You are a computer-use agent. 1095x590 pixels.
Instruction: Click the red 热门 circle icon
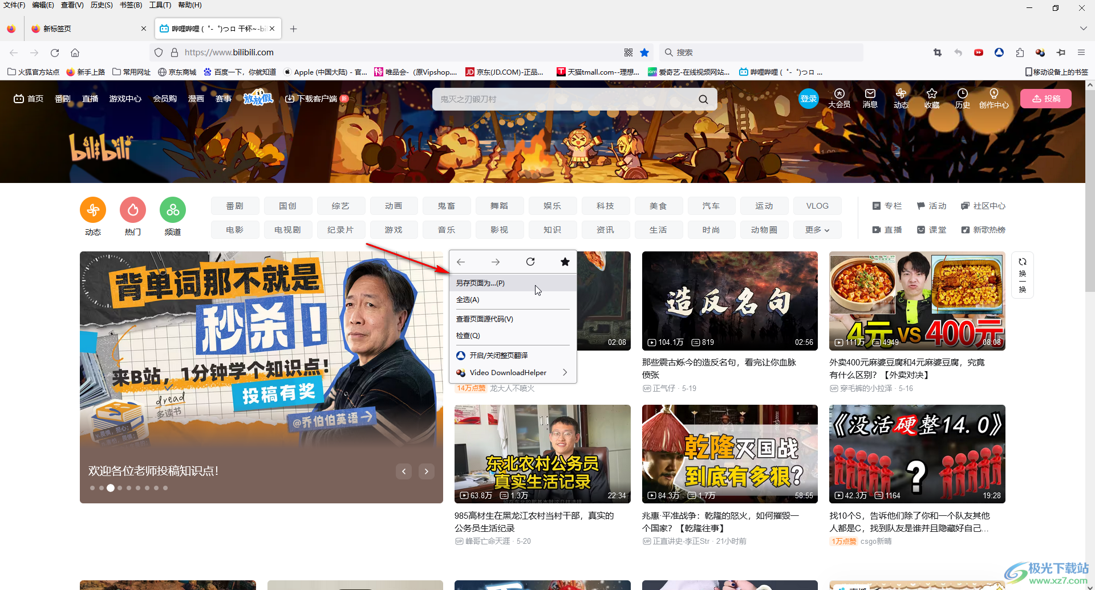[133, 210]
